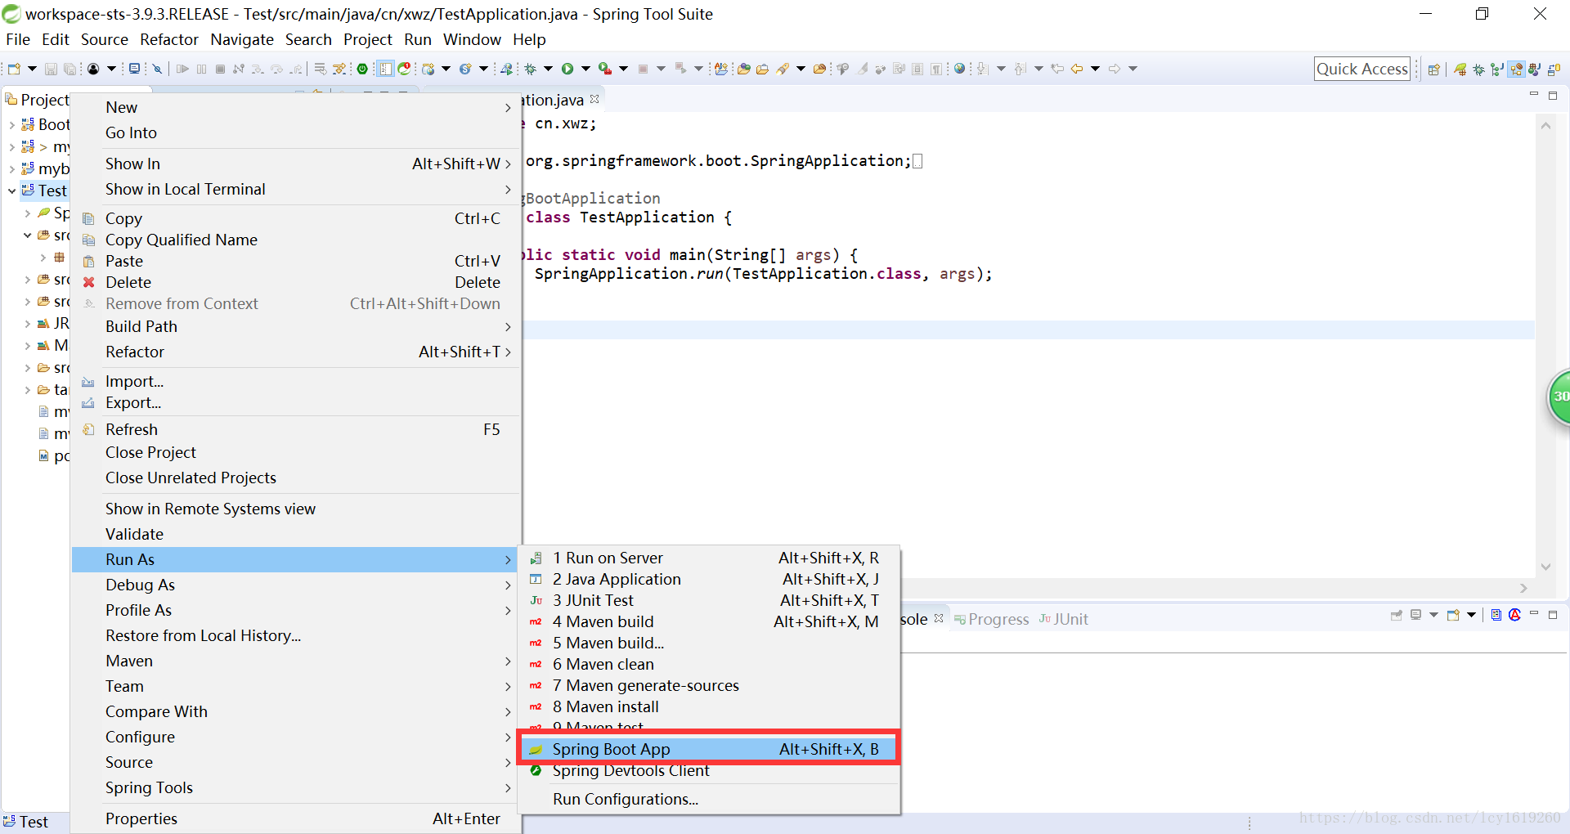Click the Resume debug toolbar icon
The height and width of the screenshot is (834, 1570).
tap(182, 69)
